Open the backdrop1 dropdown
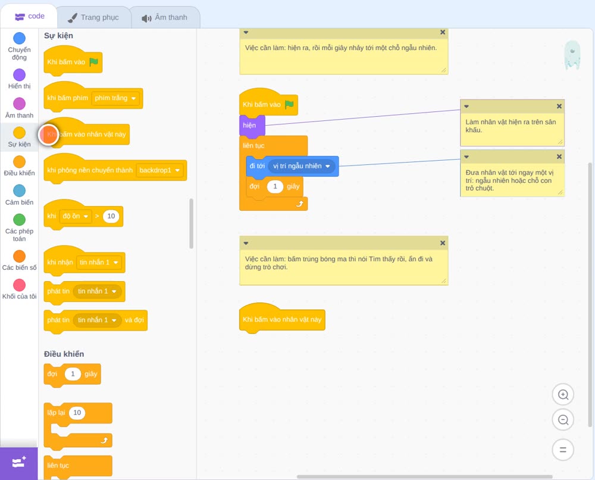This screenshot has width=595, height=480. [159, 170]
